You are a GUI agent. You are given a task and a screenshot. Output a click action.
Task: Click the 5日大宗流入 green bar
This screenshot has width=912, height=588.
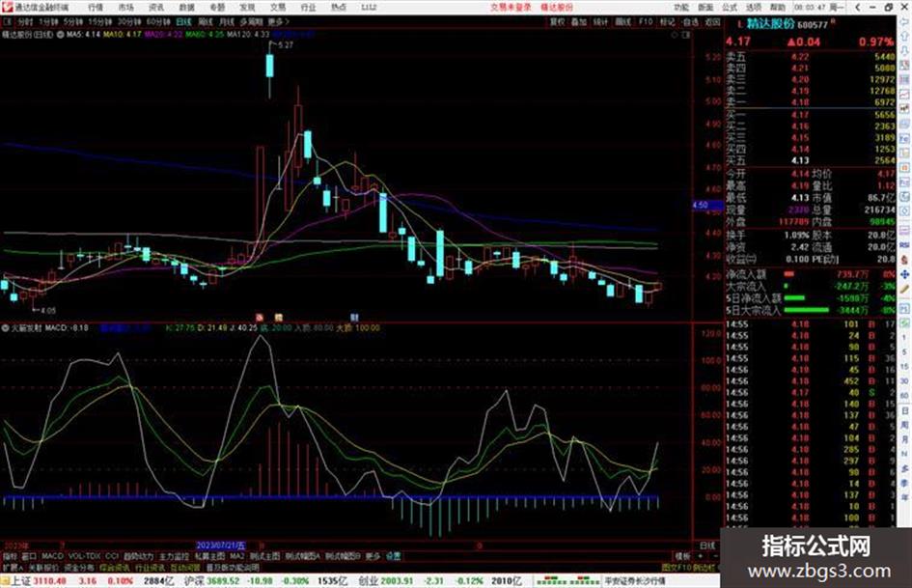click(x=807, y=310)
